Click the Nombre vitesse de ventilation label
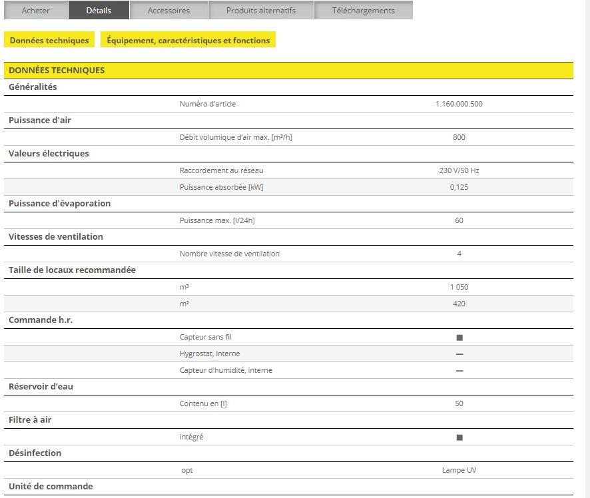Image resolution: width=590 pixels, height=498 pixels. 229,254
